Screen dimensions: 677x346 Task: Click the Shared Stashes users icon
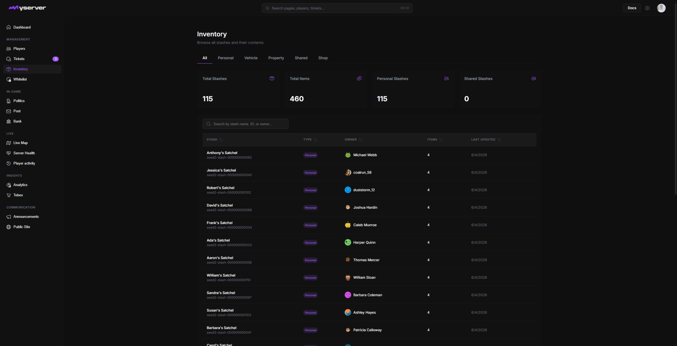point(533,78)
